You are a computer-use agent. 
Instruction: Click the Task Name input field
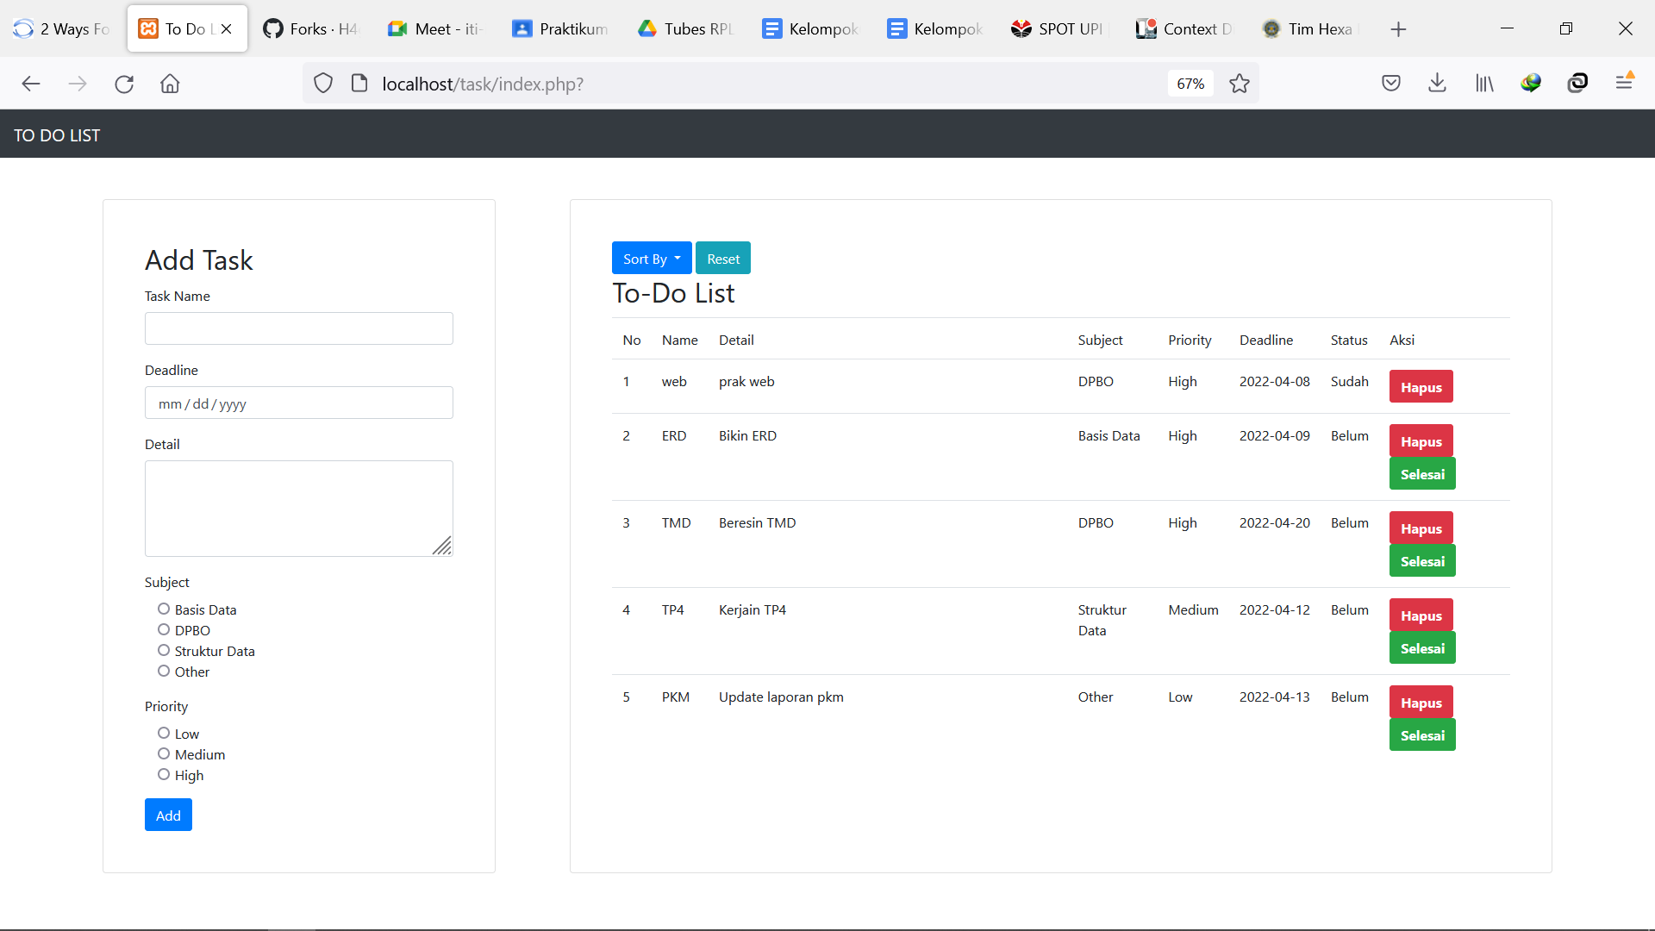point(298,328)
